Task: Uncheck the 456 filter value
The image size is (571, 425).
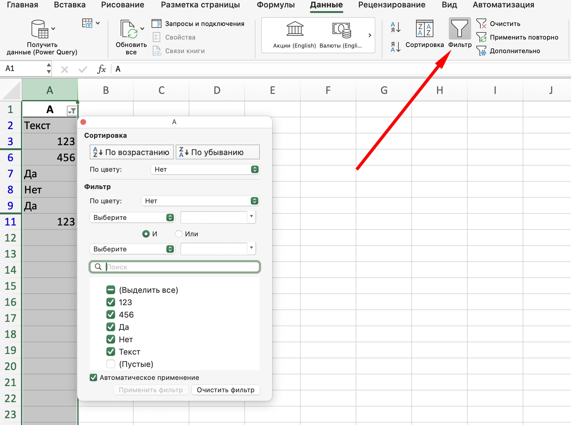Action: pyautogui.click(x=111, y=314)
